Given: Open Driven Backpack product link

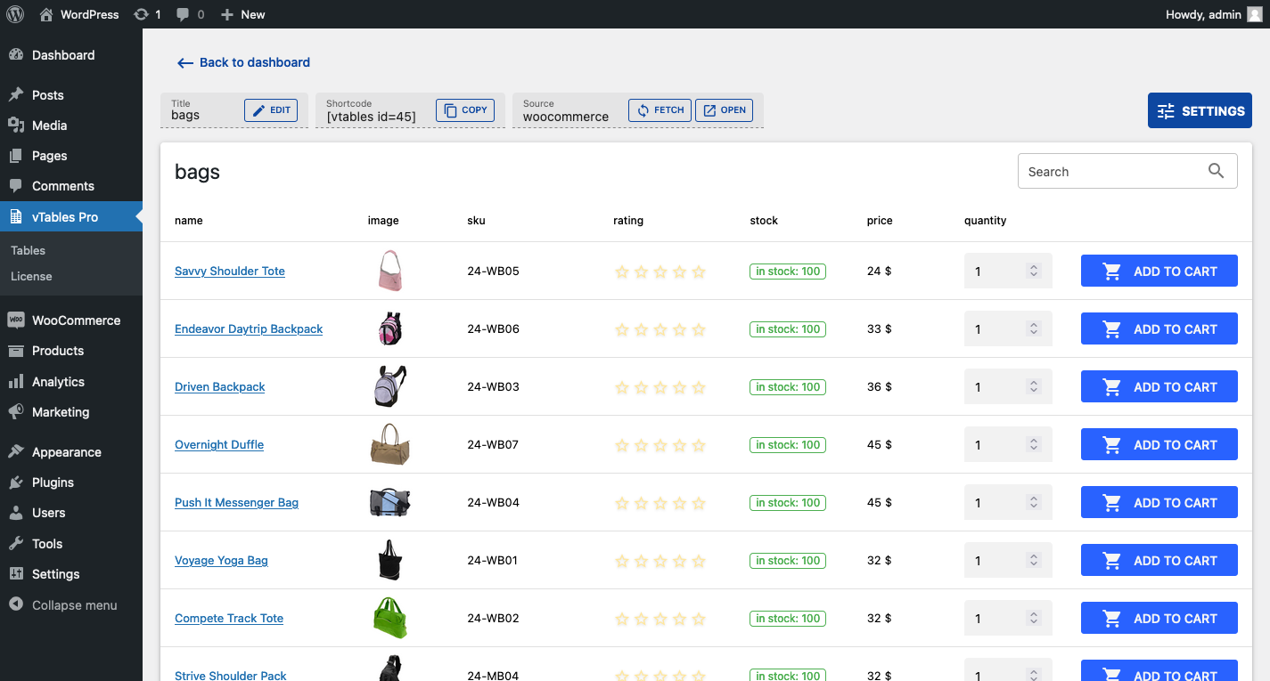Looking at the screenshot, I should pyautogui.click(x=220, y=387).
